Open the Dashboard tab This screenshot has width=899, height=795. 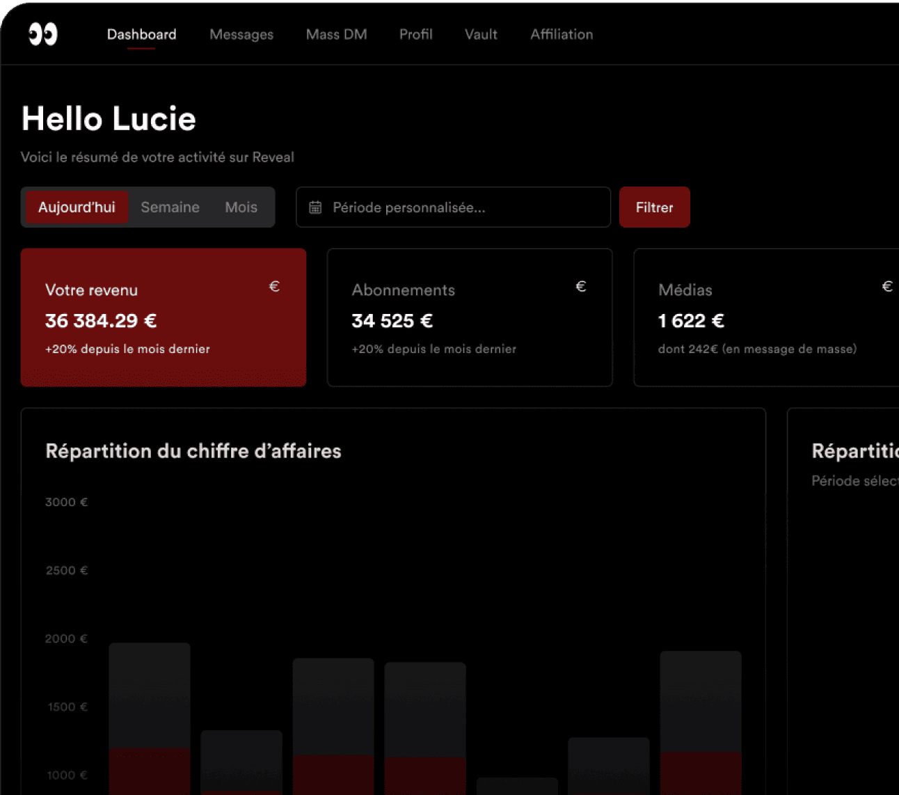point(141,34)
